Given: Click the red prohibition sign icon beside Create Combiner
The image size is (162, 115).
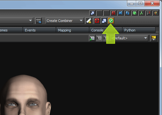Looking at the screenshot, I should click(97, 21).
